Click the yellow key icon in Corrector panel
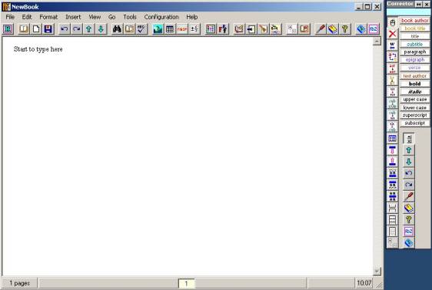 [x=409, y=219]
